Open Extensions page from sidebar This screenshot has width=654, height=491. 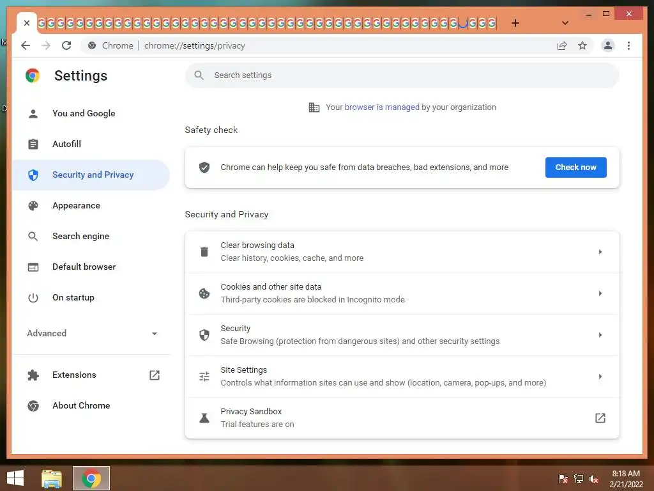click(x=91, y=375)
